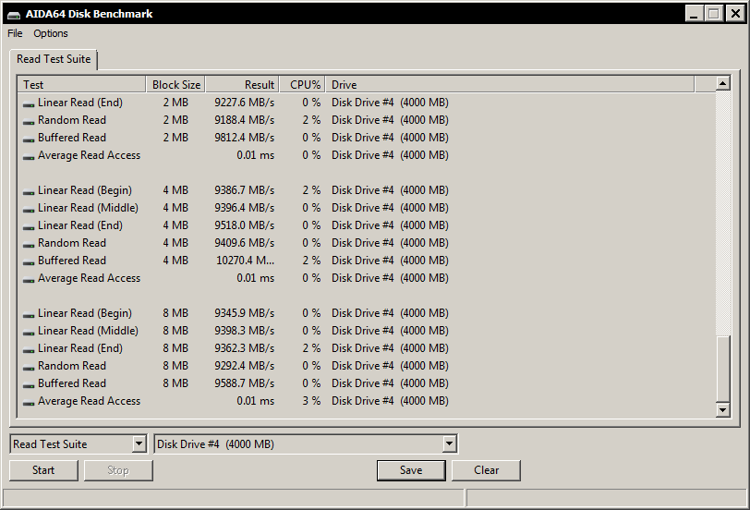Click drive icon beside 8 MB Average Read Access

tap(29, 402)
